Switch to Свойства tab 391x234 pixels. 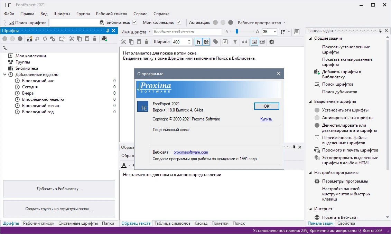[346, 223]
